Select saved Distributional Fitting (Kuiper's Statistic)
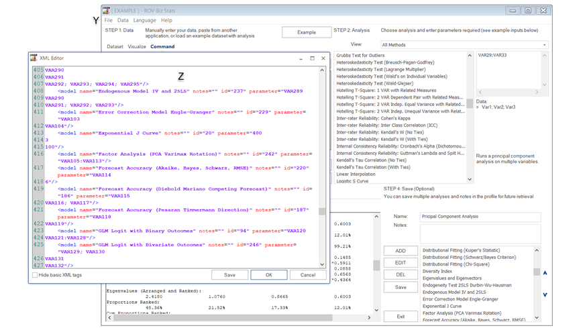 point(461,250)
